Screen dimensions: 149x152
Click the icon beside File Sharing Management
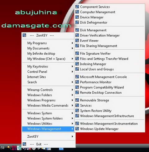click(x=77, y=46)
